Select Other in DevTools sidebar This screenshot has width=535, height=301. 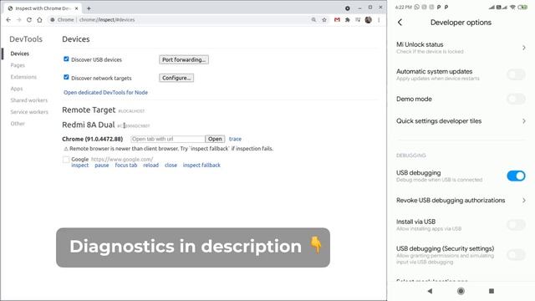(18, 124)
